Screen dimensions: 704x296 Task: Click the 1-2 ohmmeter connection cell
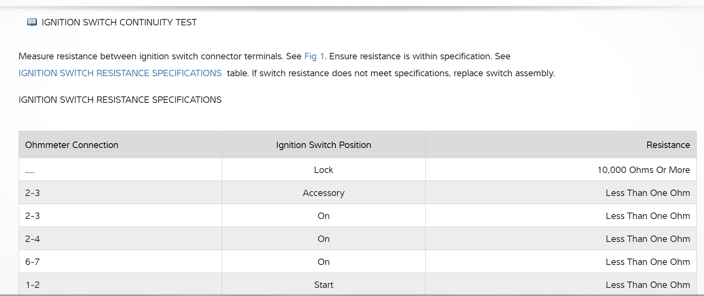(32, 285)
